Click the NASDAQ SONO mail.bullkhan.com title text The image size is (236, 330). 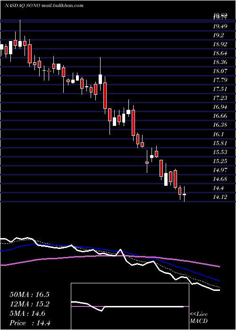44,6
